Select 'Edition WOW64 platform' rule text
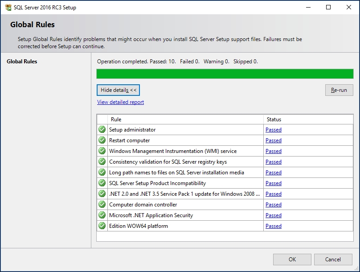Viewport: 360px width, 272px height. pyautogui.click(x=139, y=226)
